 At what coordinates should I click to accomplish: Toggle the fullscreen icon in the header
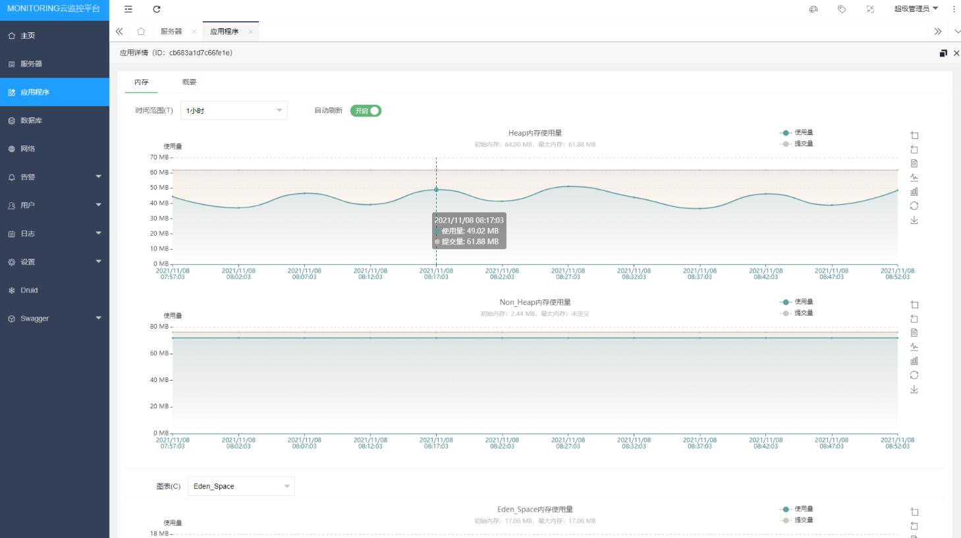(x=870, y=9)
